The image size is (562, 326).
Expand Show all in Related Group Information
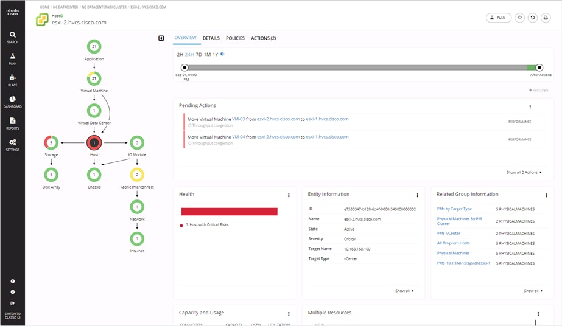533,291
